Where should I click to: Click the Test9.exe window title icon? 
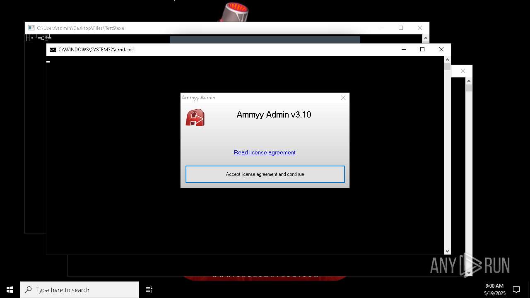click(x=31, y=28)
